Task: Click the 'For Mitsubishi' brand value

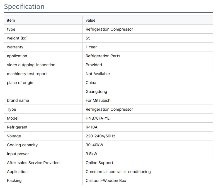Action: tap(98, 100)
